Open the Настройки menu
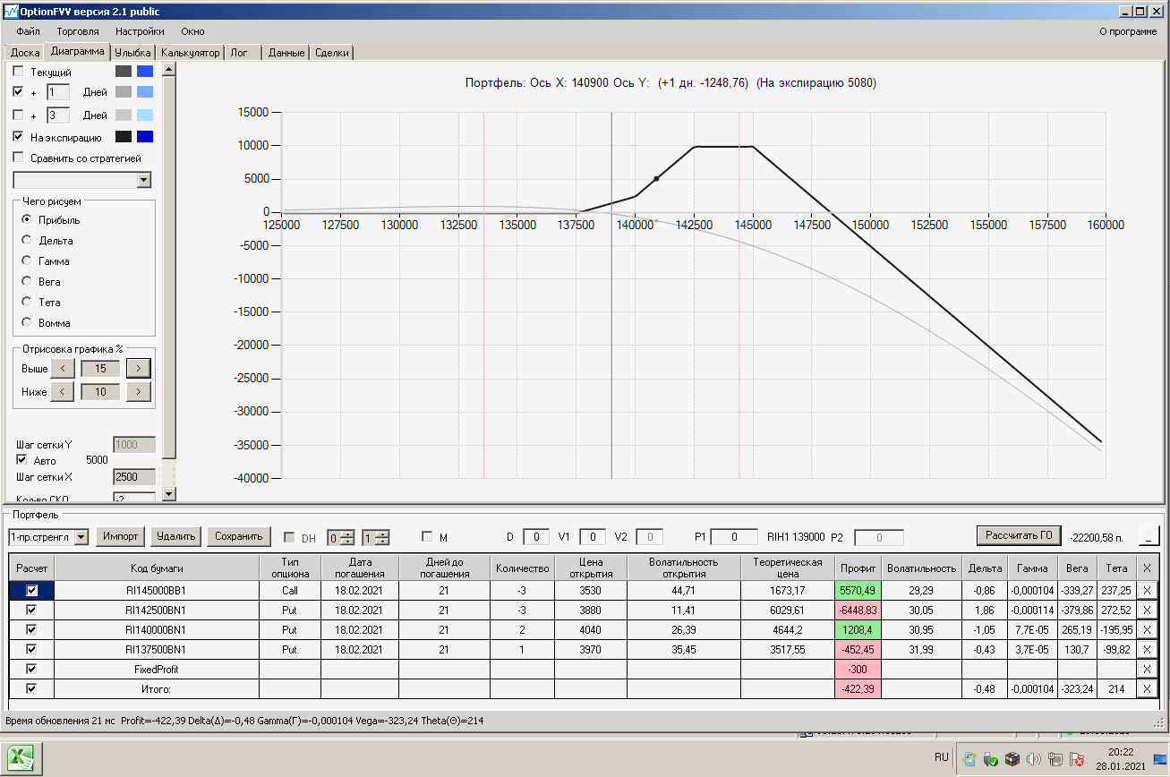Image resolution: width=1170 pixels, height=777 pixels. [140, 31]
